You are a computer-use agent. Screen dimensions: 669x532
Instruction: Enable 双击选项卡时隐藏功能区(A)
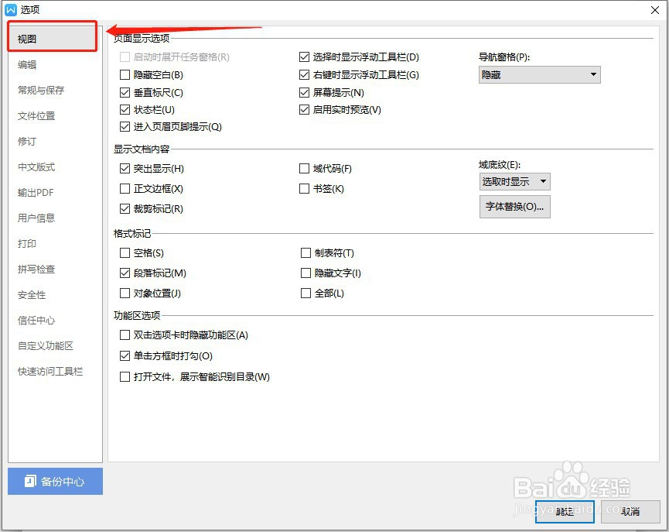coord(125,335)
